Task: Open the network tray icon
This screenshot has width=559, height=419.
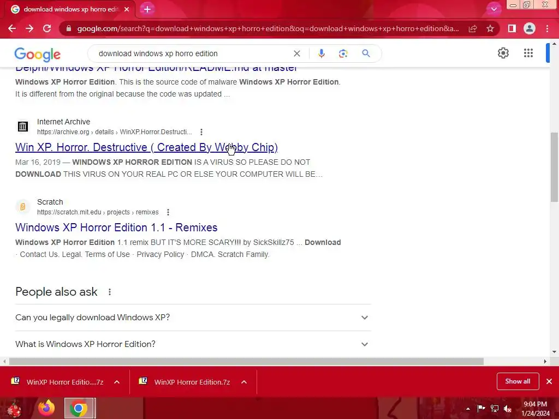Action: click(x=495, y=409)
